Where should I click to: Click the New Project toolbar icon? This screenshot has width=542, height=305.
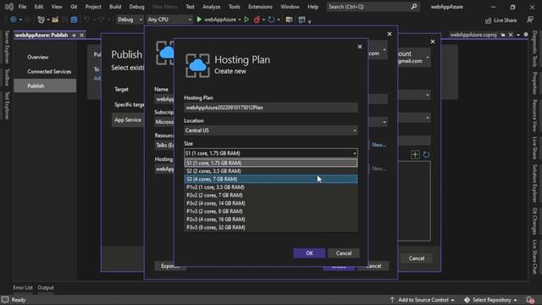click(x=41, y=19)
